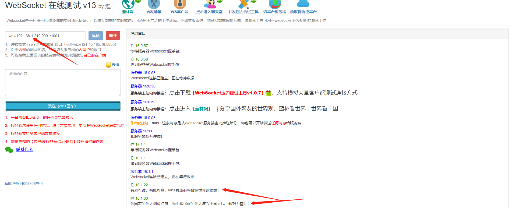Click the 并发压力测试工具 navigation label
This screenshot has width=512, height=208.
243,12
